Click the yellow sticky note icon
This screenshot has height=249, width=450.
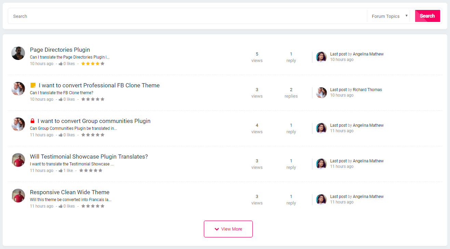(x=33, y=85)
